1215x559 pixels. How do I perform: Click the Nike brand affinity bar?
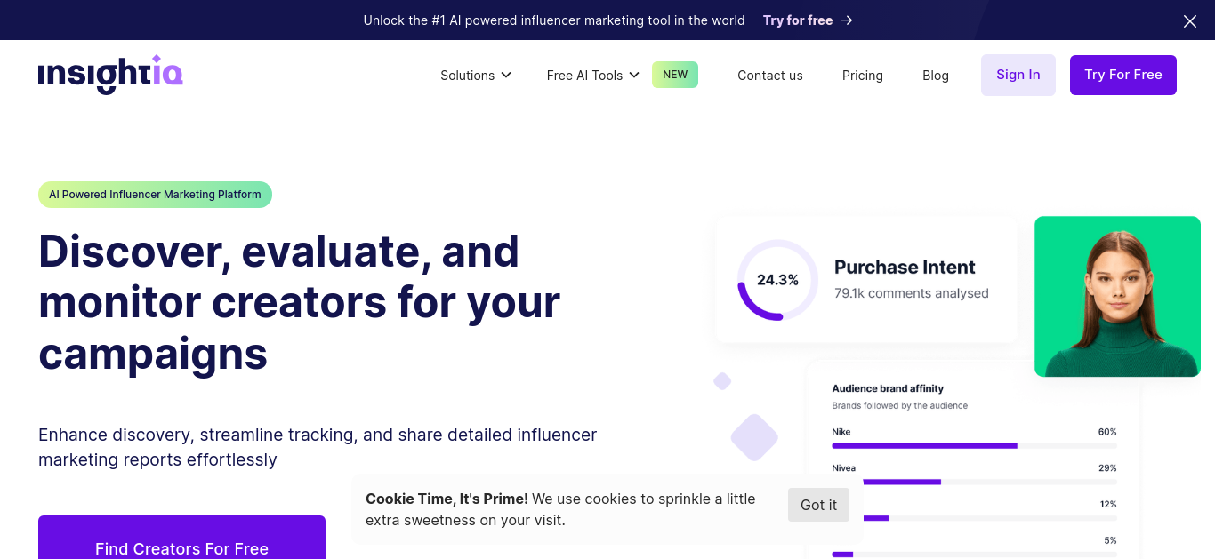(974, 445)
